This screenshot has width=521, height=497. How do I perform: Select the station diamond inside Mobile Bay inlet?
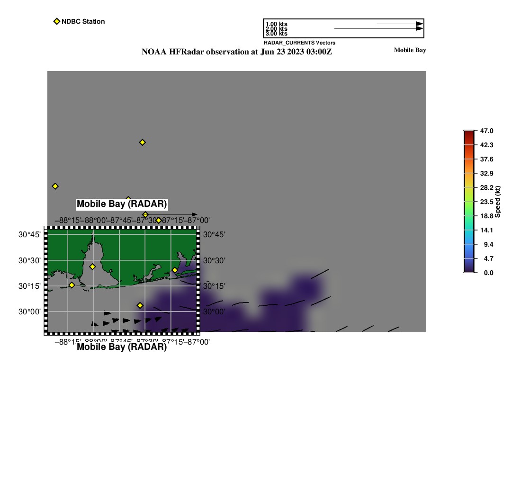(92, 266)
